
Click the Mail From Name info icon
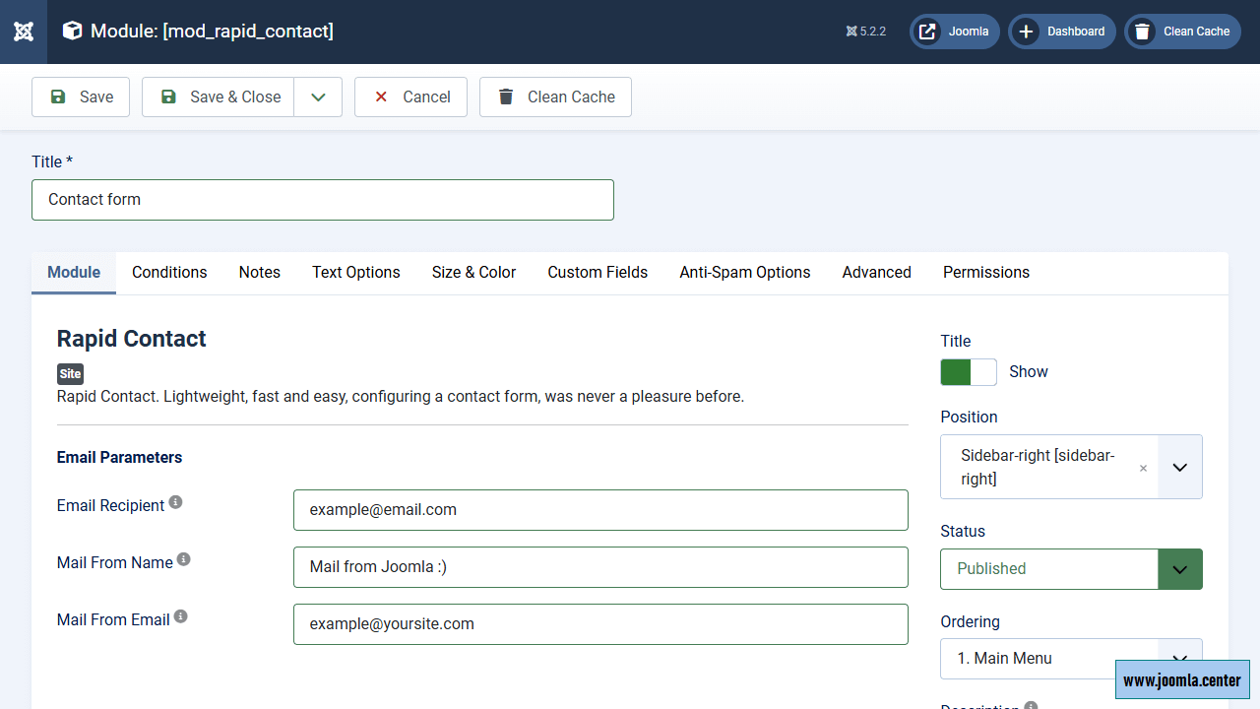coord(183,559)
